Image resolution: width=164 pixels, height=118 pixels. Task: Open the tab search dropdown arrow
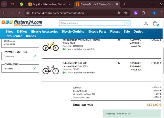coord(4,4)
